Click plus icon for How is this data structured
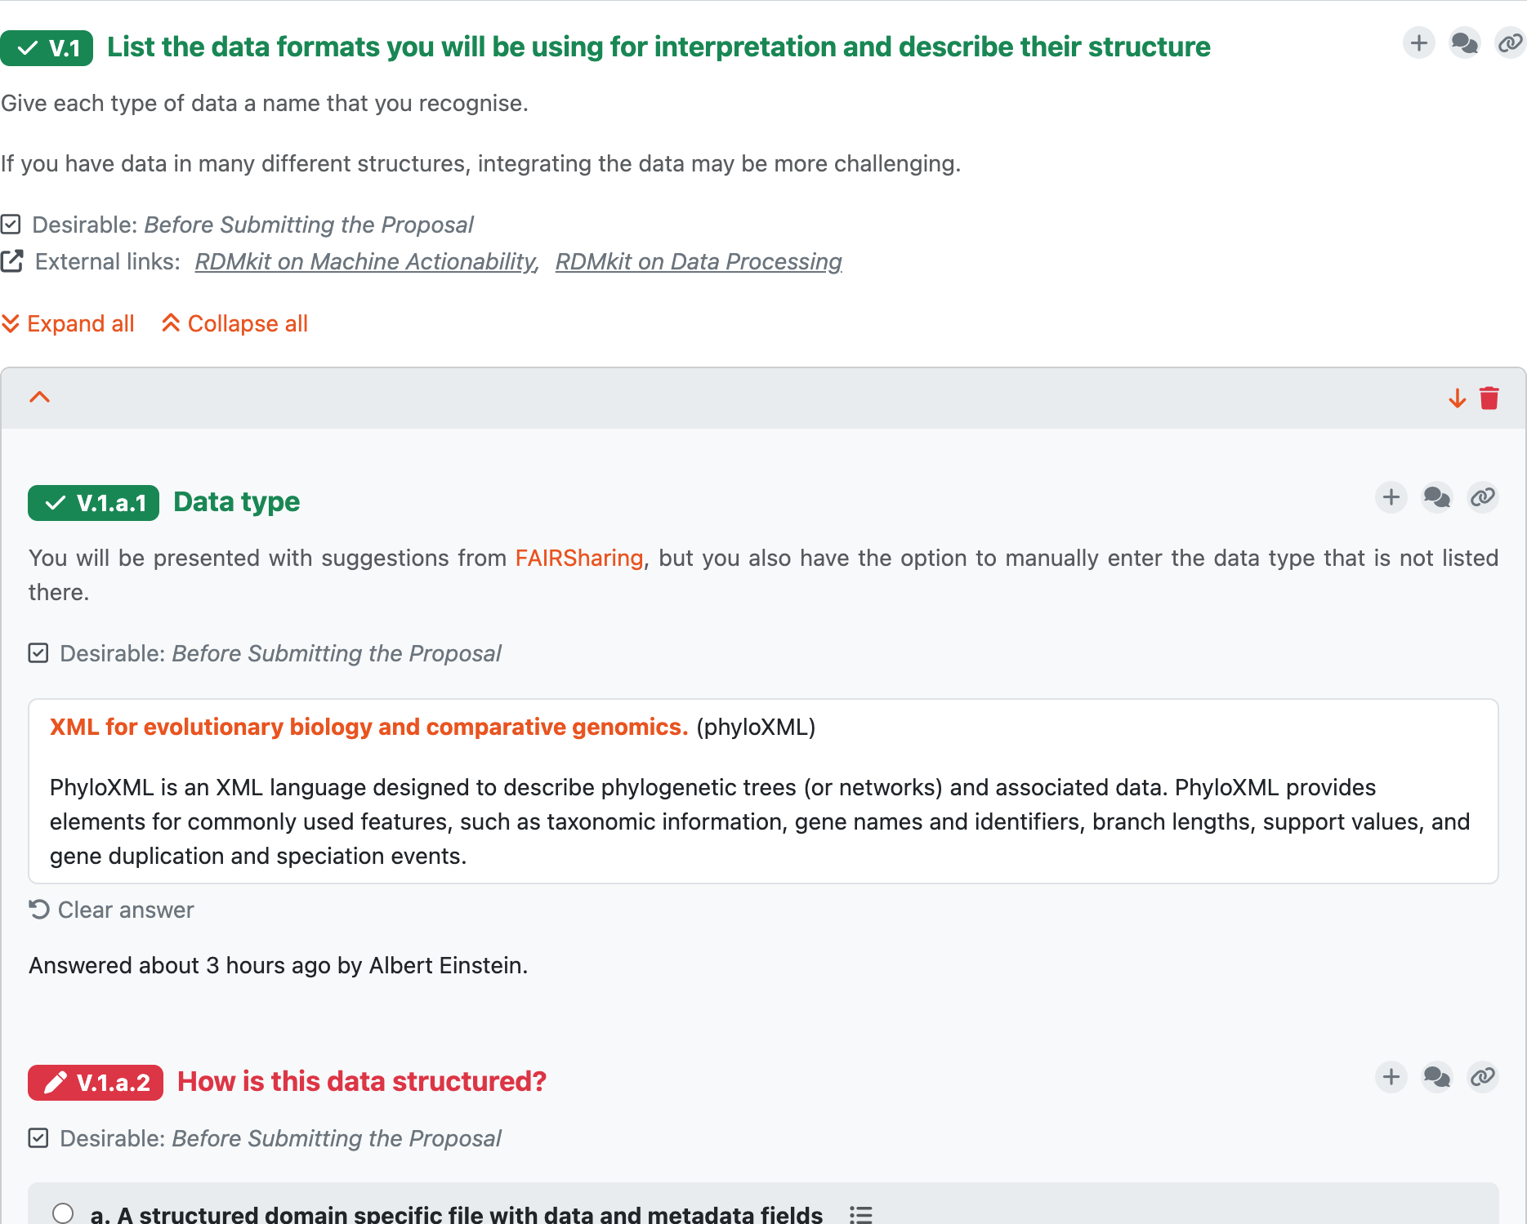 pyautogui.click(x=1391, y=1077)
